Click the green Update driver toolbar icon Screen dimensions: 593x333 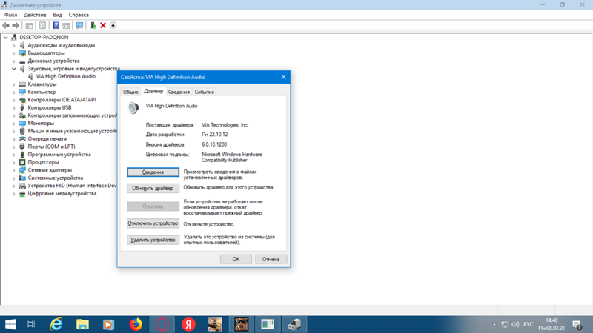(93, 25)
